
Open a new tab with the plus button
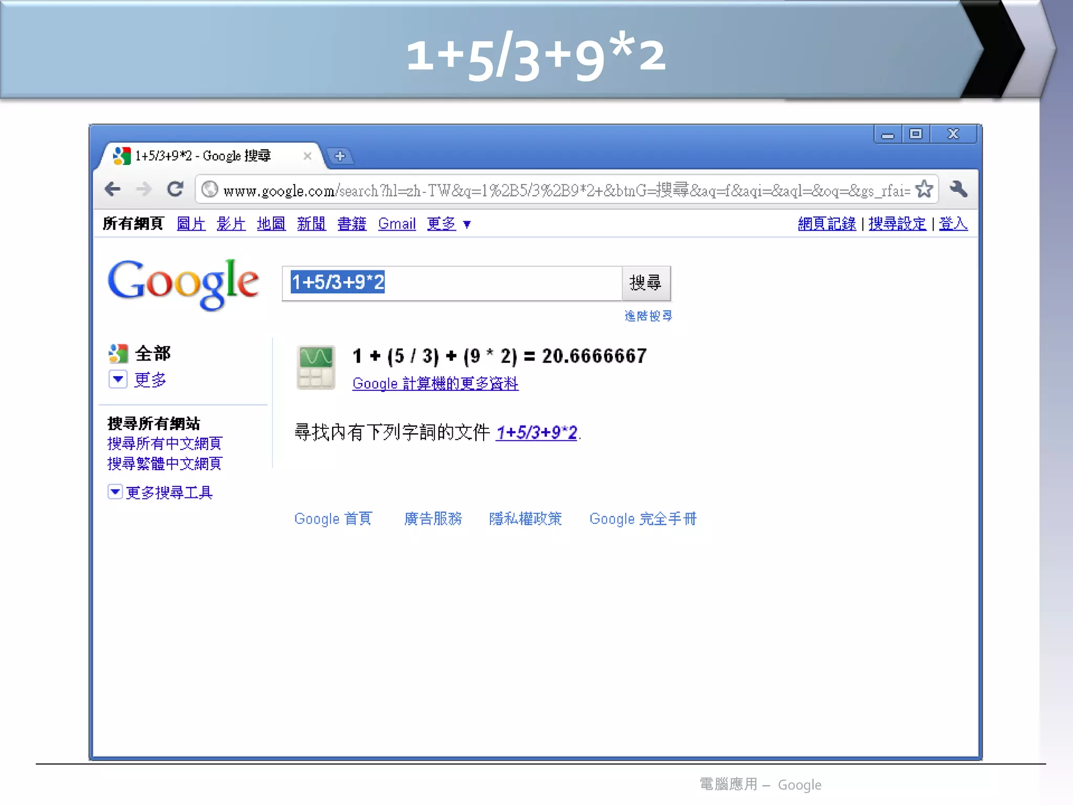click(x=340, y=156)
